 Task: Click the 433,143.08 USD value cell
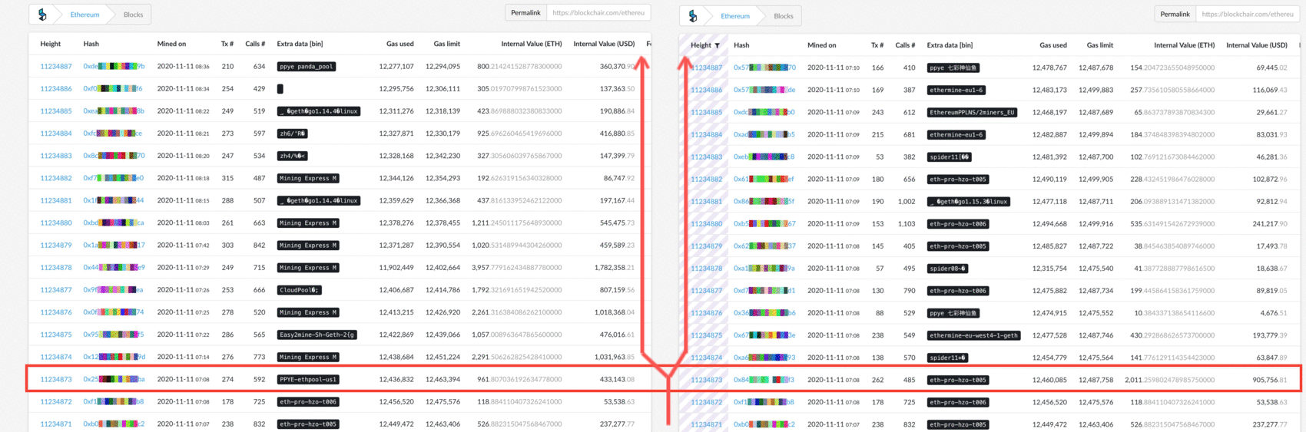617,380
